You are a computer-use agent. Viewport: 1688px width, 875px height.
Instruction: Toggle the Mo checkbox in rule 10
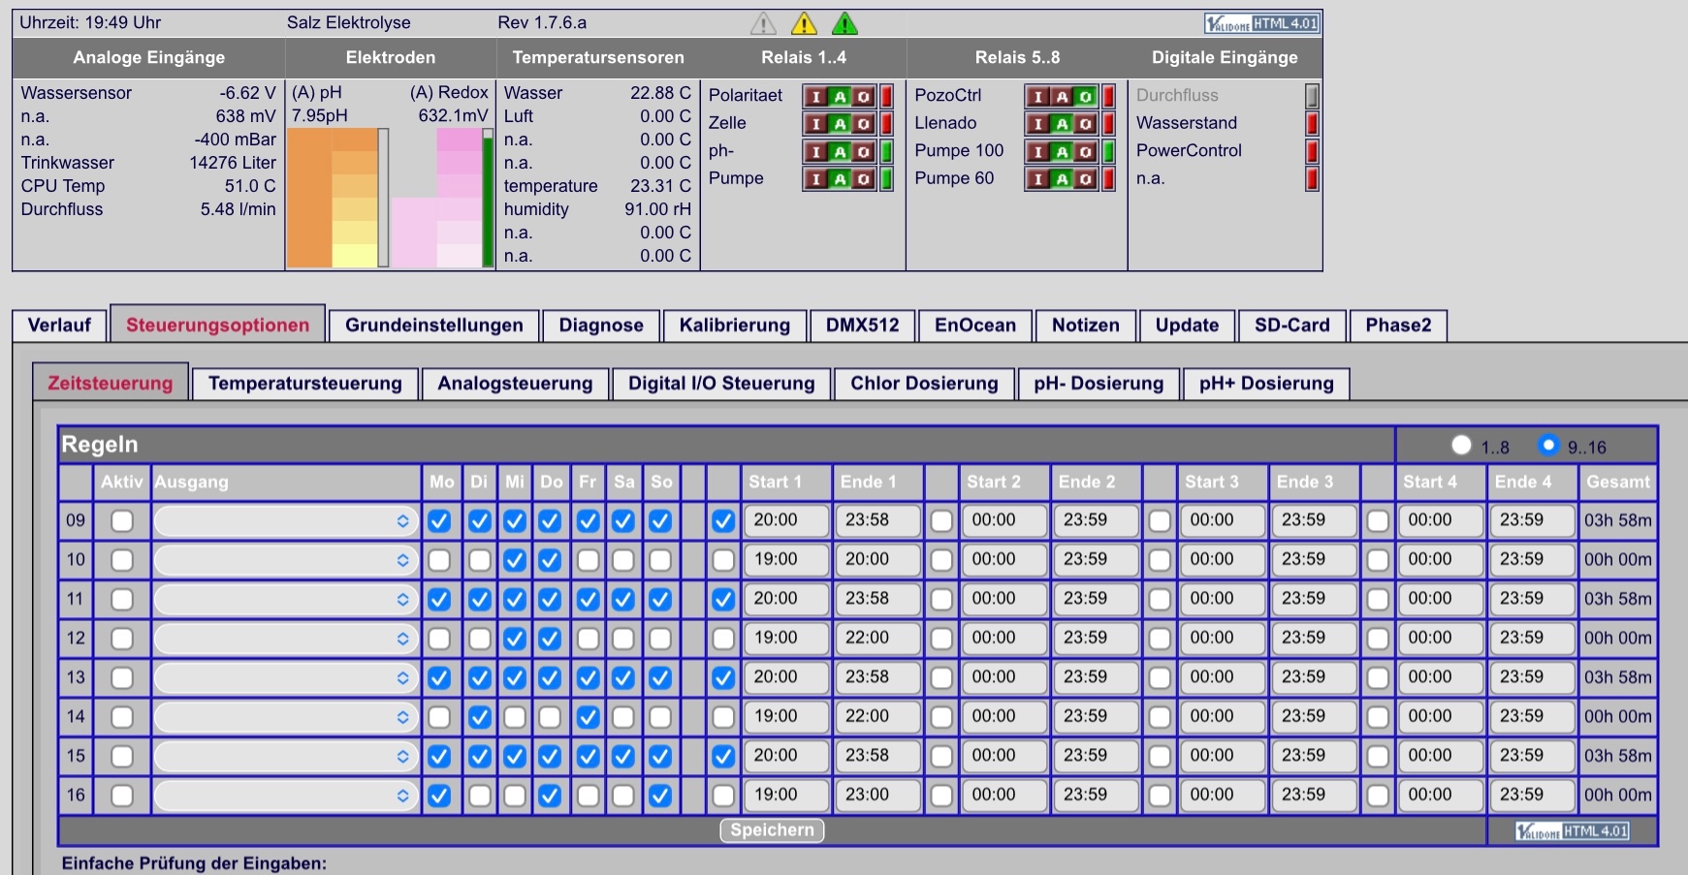pyautogui.click(x=439, y=560)
